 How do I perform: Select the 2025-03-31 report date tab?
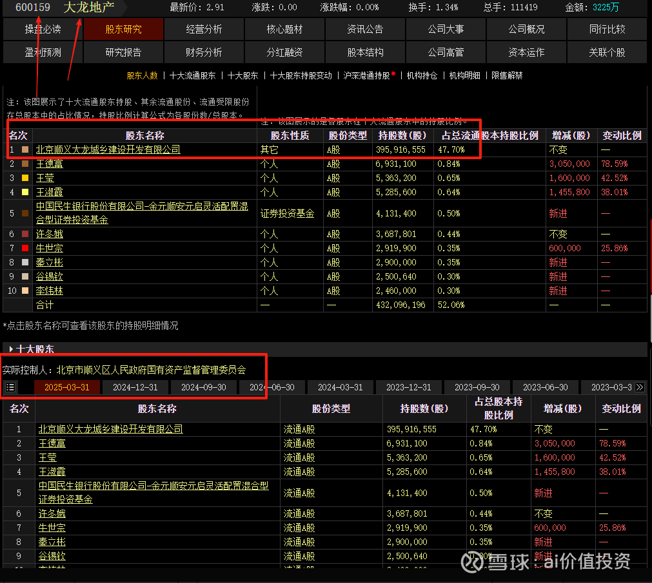coord(67,387)
